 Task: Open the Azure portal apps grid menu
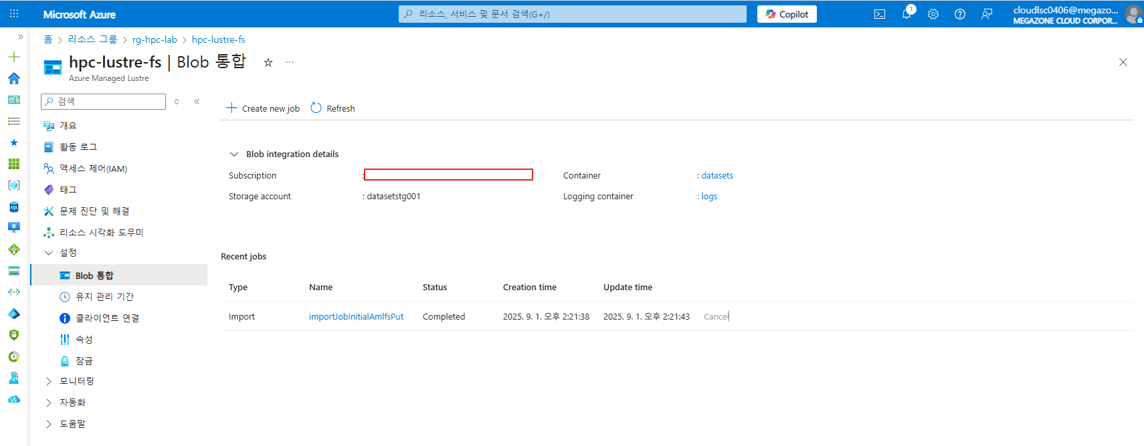[14, 14]
